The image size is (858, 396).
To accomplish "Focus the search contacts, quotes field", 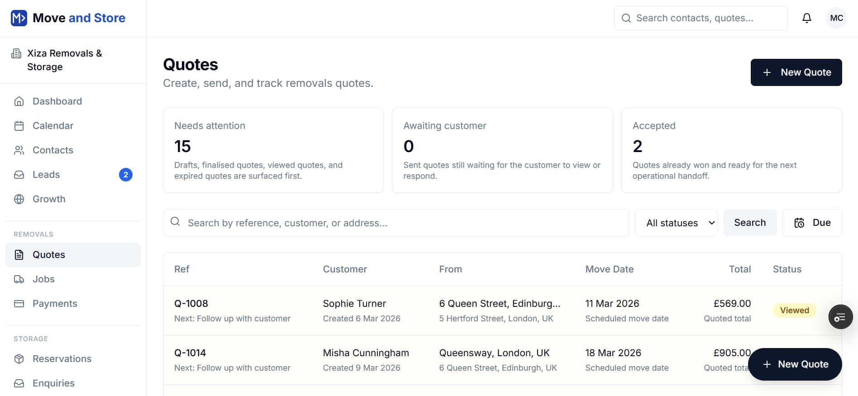I will (701, 18).
